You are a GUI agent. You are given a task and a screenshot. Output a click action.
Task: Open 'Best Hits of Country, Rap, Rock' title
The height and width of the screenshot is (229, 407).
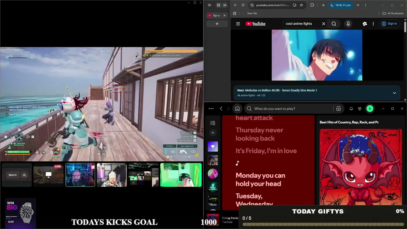click(x=349, y=122)
